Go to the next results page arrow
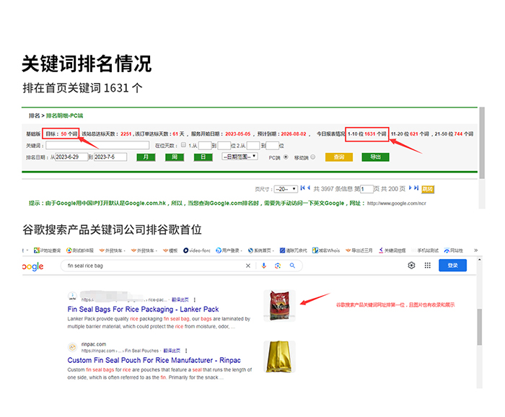This screenshot has width=505, height=417. pos(410,188)
